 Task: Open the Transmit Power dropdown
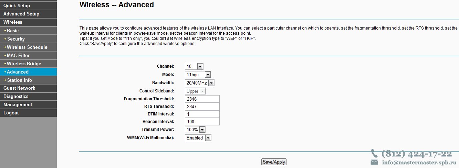[x=195, y=130]
